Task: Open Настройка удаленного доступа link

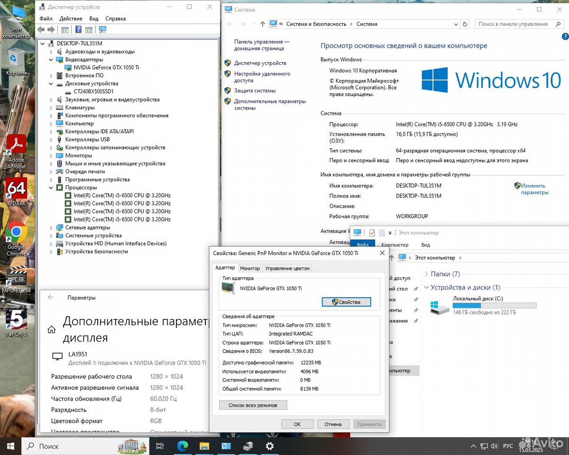Action: tap(262, 77)
